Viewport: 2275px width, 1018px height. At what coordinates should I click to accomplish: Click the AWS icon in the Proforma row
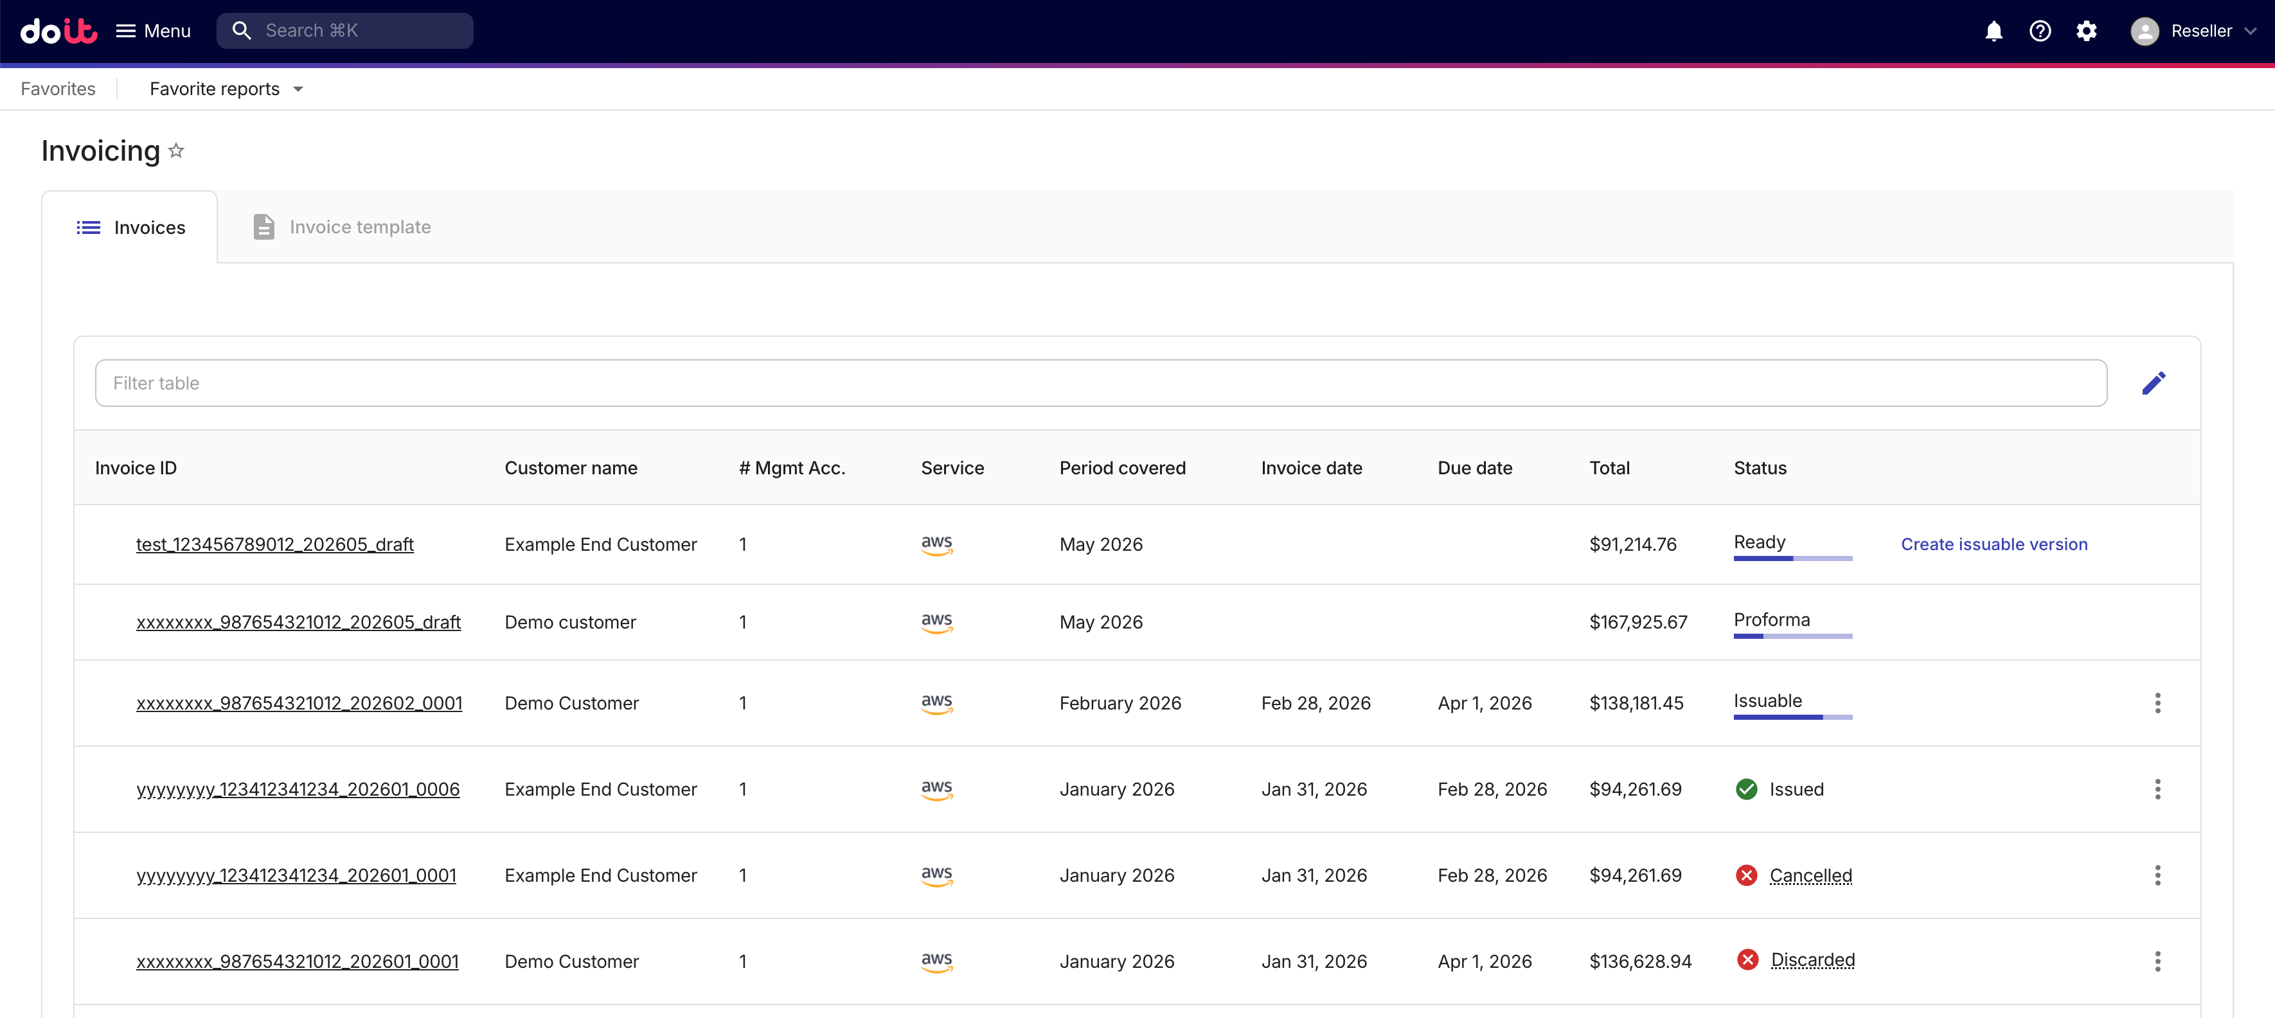point(936,623)
